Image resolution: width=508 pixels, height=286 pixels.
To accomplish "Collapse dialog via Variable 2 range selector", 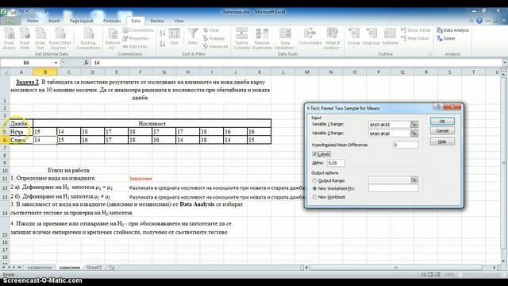I will coord(414,133).
